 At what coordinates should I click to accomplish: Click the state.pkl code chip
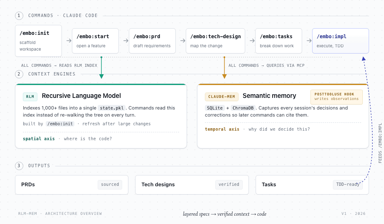(x=112, y=108)
